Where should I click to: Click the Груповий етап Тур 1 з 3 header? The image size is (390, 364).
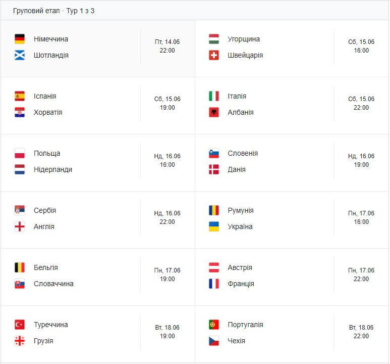point(53,11)
